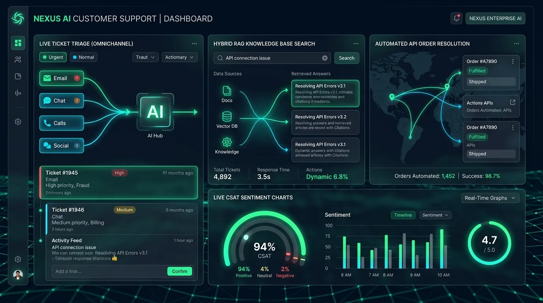Open the audio waveform sidebar icon
Image resolution: width=543 pixels, height=303 pixels.
(x=18, y=93)
